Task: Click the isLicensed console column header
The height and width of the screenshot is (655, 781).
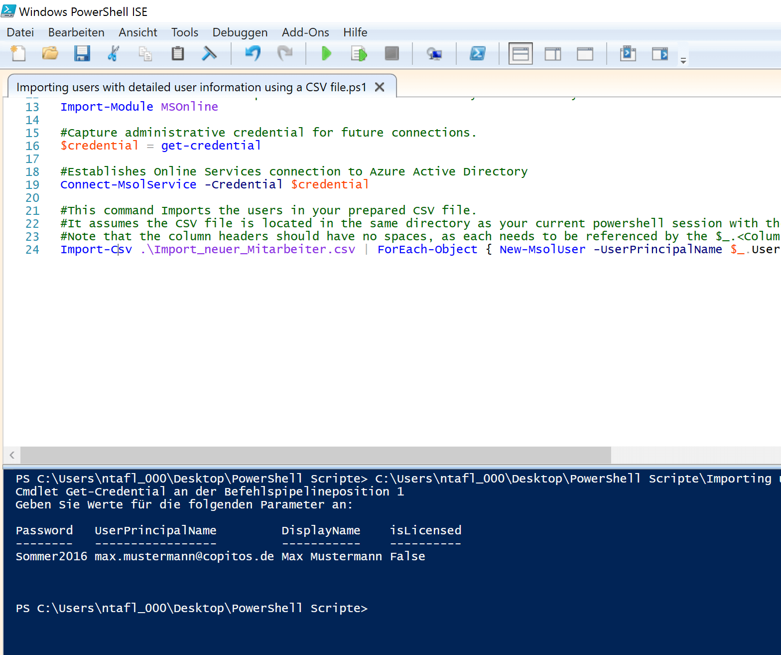Action: pos(425,530)
